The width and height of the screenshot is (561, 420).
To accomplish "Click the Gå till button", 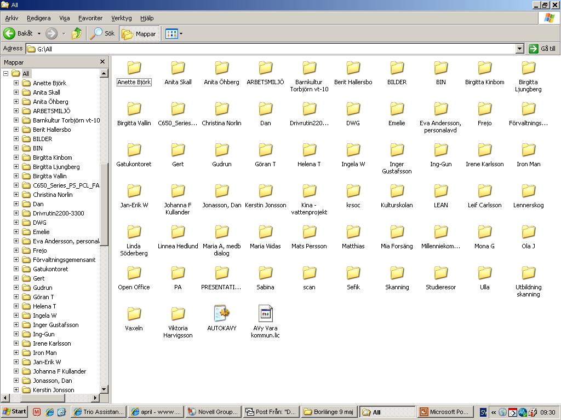I will 542,49.
